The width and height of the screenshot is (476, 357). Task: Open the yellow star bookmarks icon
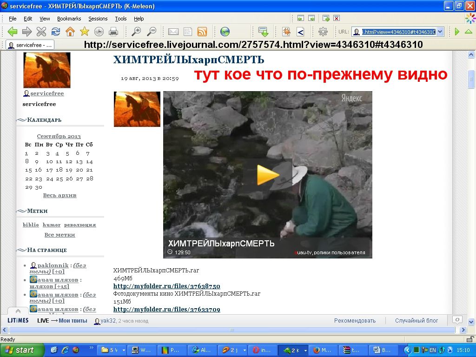point(85,31)
